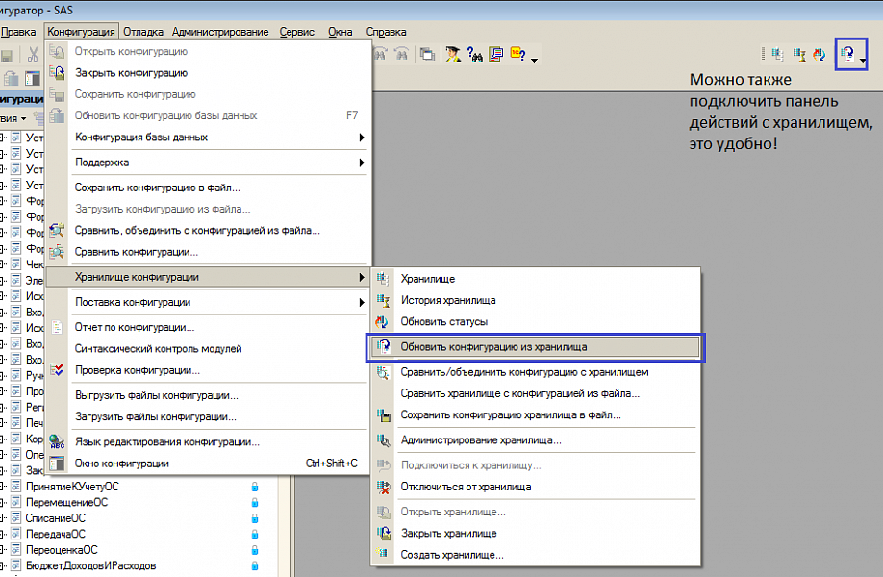Click the update database configuration icon in second toolbar row
The width and height of the screenshot is (883, 577).
(x=11, y=79)
